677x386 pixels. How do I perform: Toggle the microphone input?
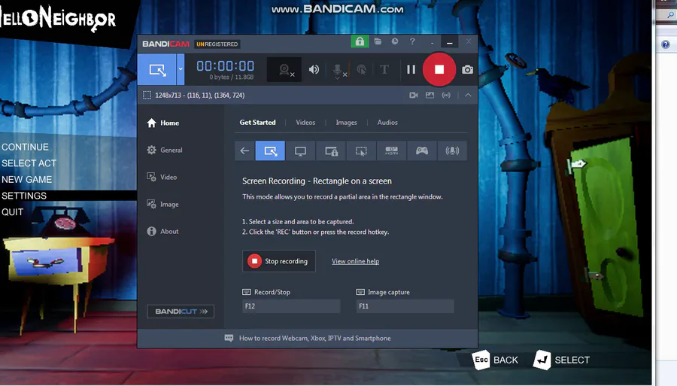pyautogui.click(x=338, y=71)
